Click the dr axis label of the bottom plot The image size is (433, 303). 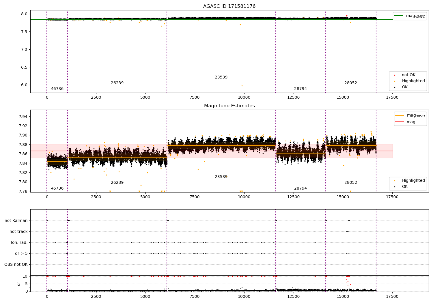(x=19, y=284)
